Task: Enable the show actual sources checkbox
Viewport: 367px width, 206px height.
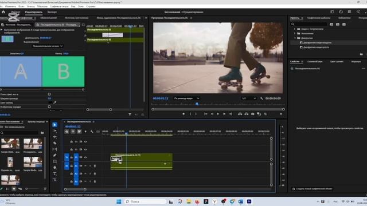Action: pyautogui.click(x=49, y=94)
